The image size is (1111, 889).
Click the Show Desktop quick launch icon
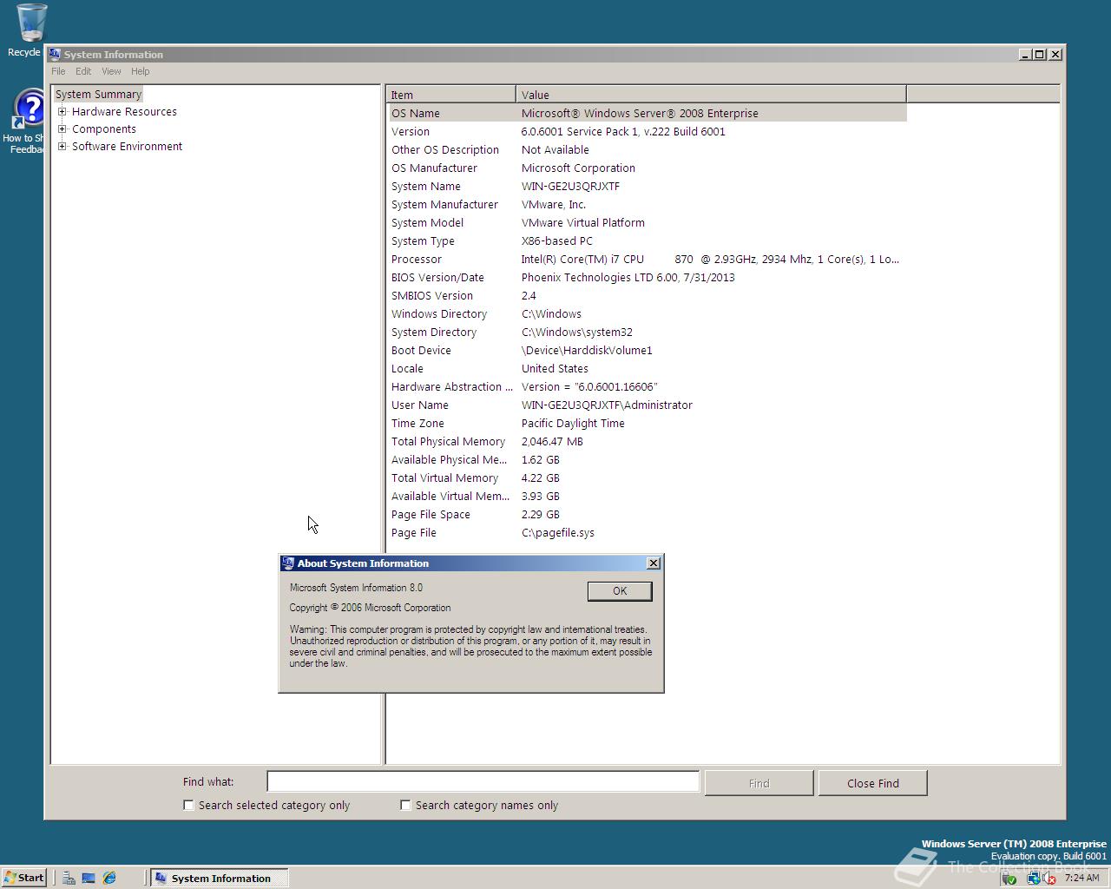click(x=89, y=878)
